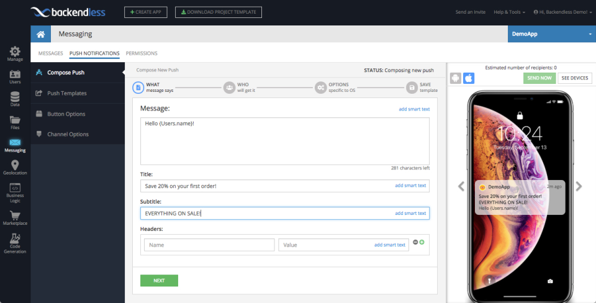
Task: Click the green NEXT button
Action: coord(160,281)
